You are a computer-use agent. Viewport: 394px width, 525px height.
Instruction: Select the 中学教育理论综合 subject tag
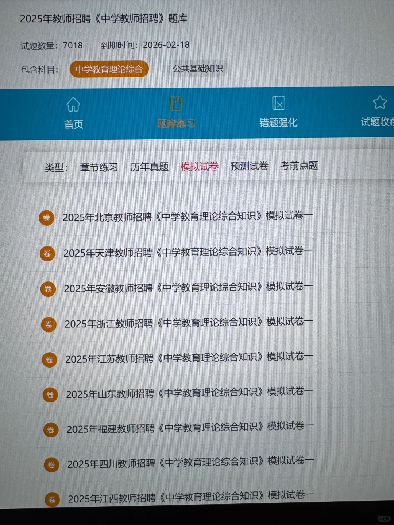coord(109,69)
